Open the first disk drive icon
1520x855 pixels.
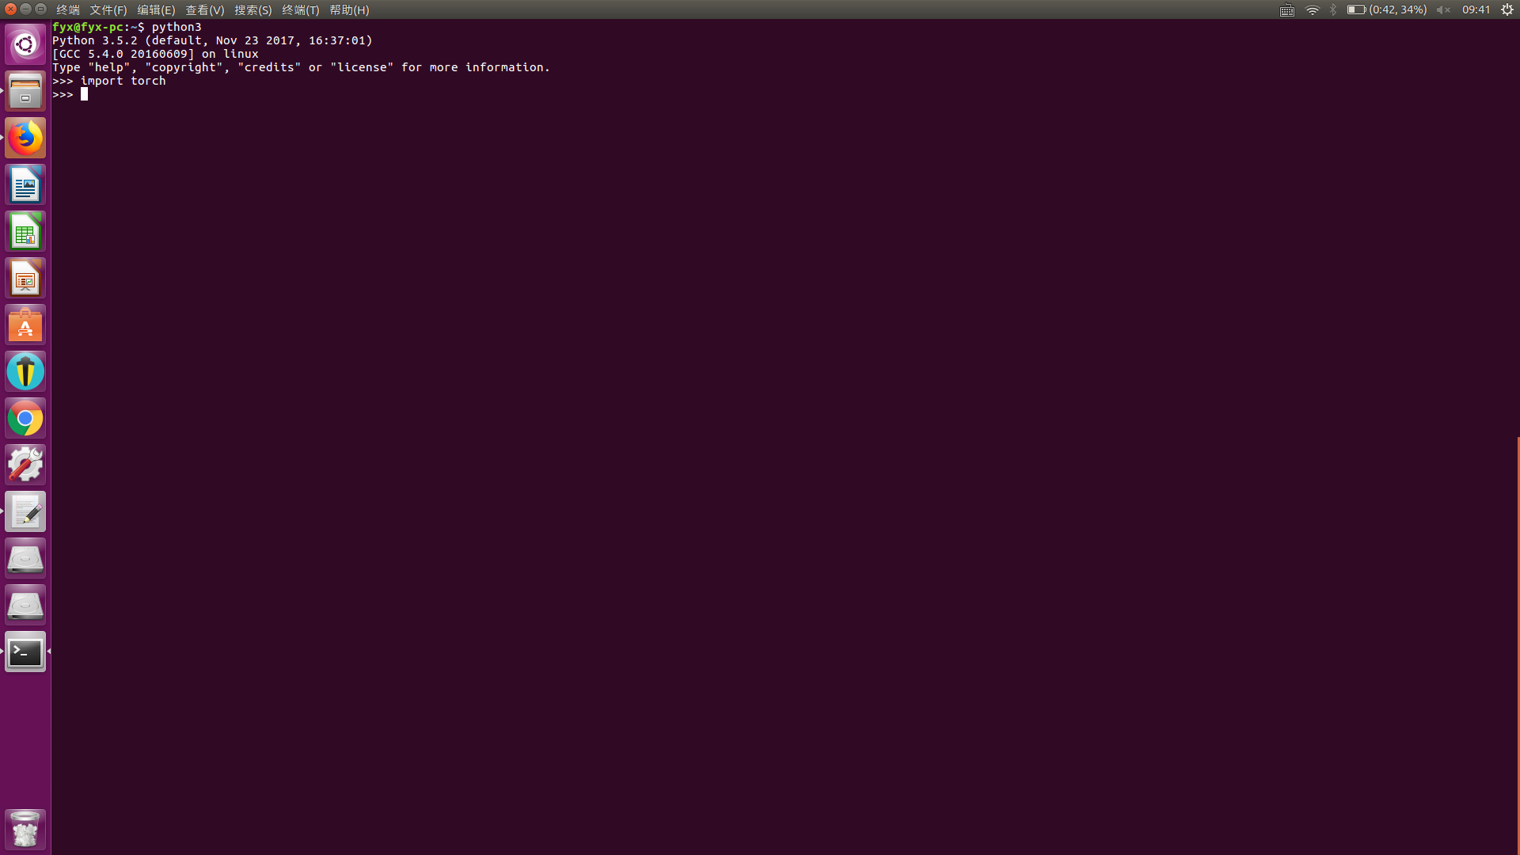click(x=25, y=558)
